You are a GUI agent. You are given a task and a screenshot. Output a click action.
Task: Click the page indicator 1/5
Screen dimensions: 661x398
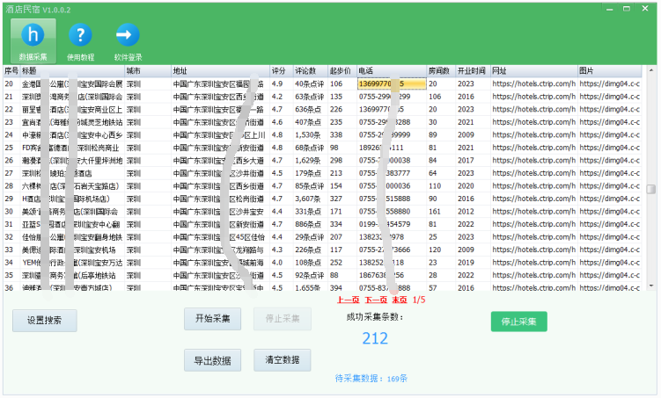tap(419, 300)
